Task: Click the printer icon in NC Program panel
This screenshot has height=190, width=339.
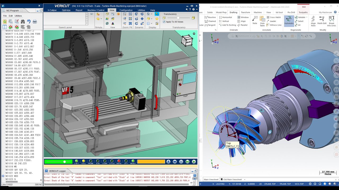Action: click(x=35, y=22)
